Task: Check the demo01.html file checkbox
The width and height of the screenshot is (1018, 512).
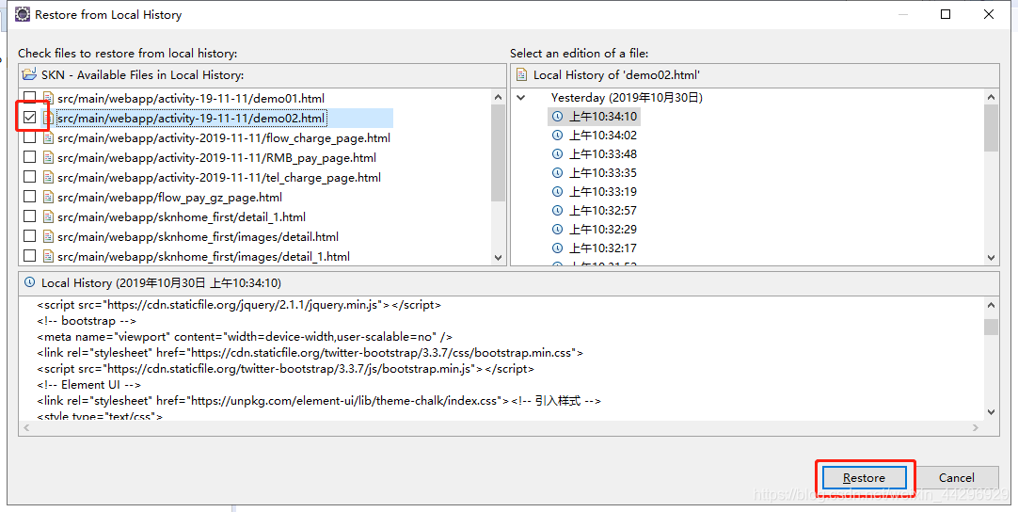Action: click(x=29, y=98)
